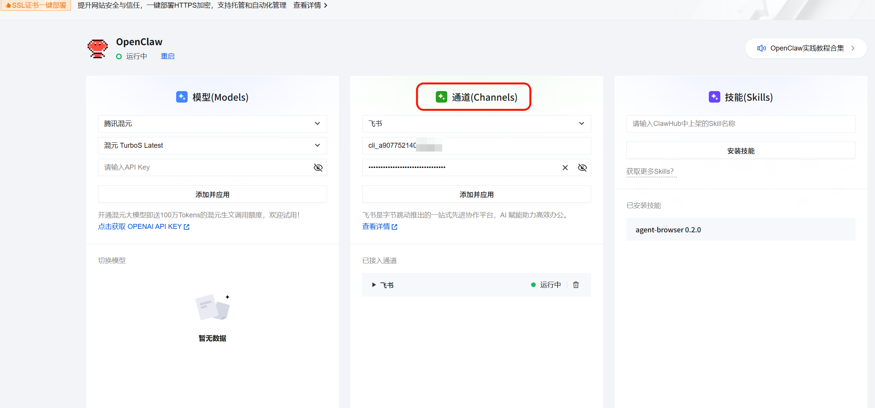Click the speaker icon on OpenClaw实践教程合集 button
This screenshot has width=875, height=408.
(761, 48)
